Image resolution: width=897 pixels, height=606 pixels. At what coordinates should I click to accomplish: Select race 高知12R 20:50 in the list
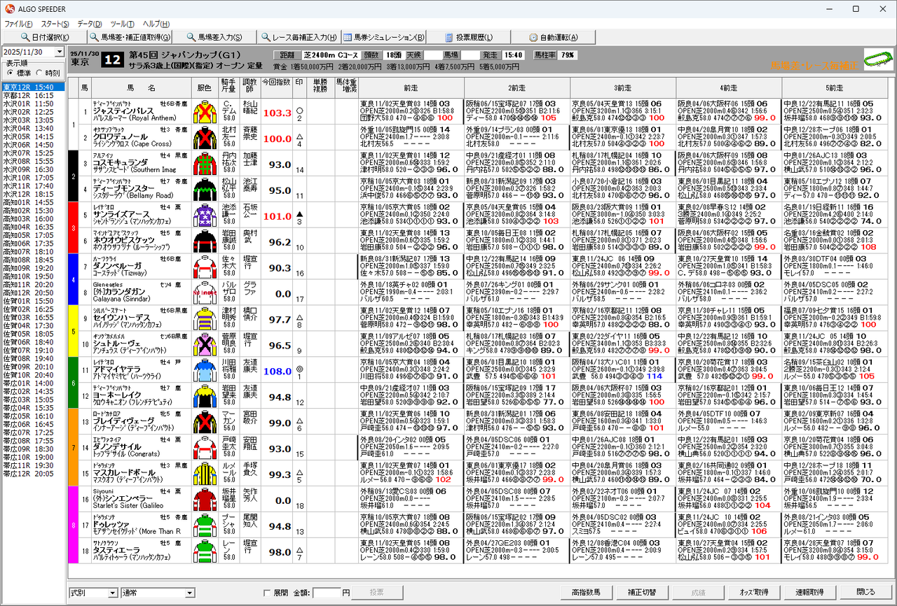tap(33, 293)
